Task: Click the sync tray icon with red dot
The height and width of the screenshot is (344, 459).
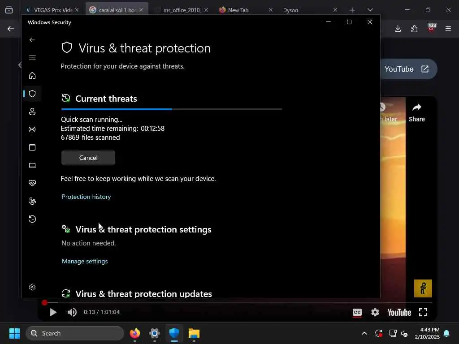Action: [x=378, y=333]
